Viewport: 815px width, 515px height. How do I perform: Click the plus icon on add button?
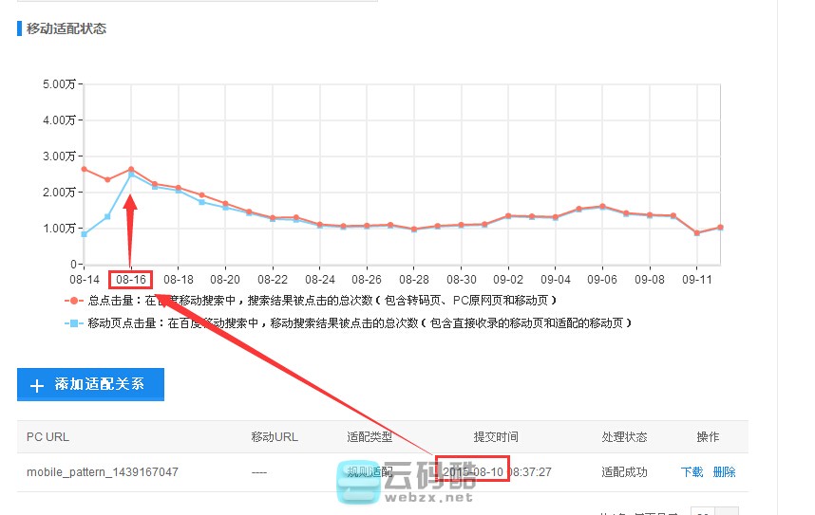pyautogui.click(x=37, y=385)
